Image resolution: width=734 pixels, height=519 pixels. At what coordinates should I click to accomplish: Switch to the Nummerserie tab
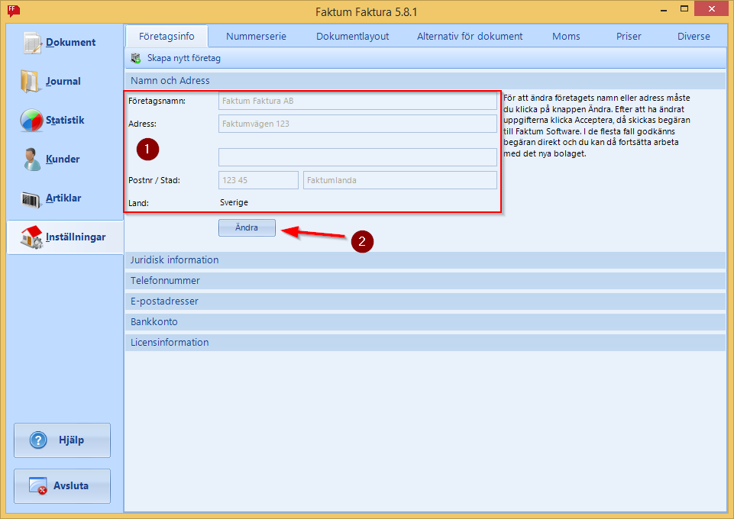[256, 37]
